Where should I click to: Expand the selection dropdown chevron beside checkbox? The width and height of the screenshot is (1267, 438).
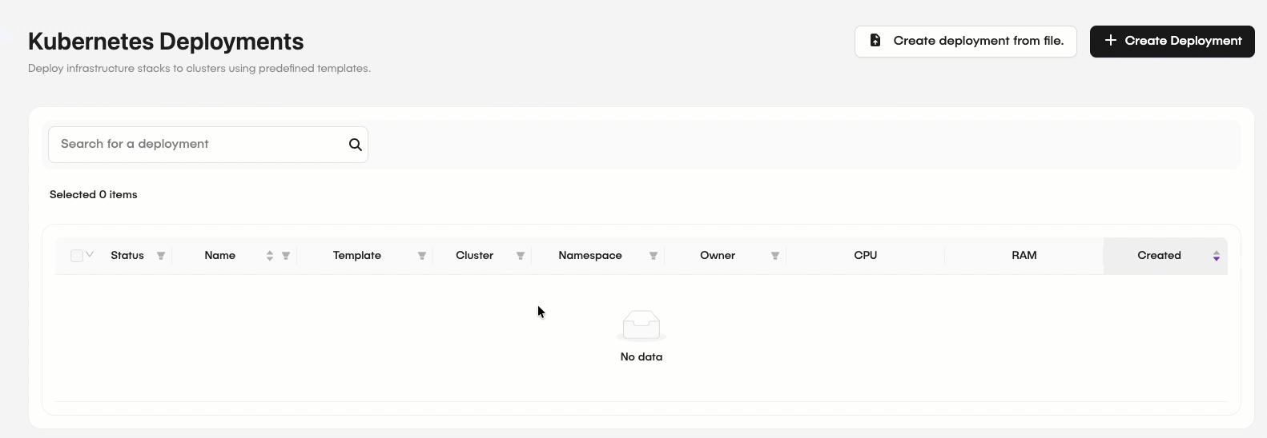pyautogui.click(x=90, y=255)
